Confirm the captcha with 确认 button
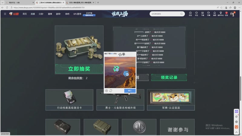Screen dimensions: 242x136 pyautogui.click(x=130, y=91)
